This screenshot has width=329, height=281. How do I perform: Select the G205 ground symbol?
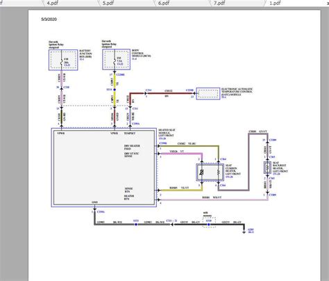[244, 232]
